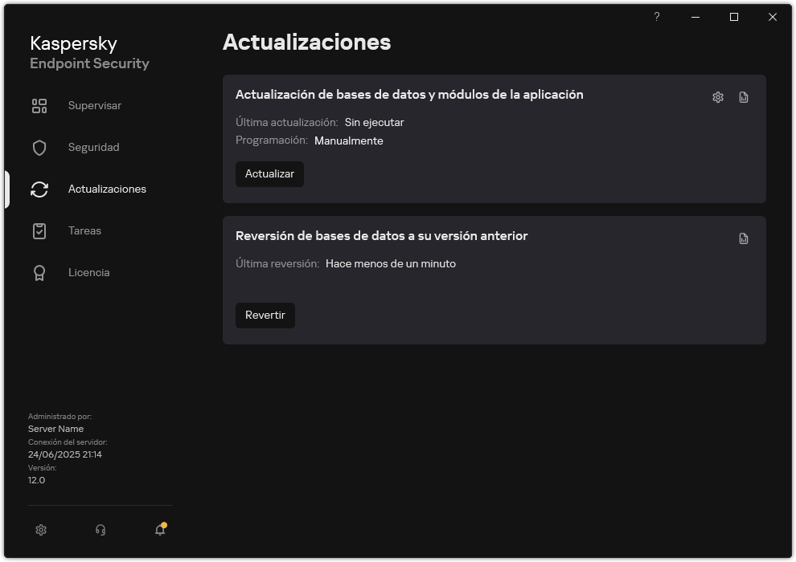Select the Tareas clipboard icon

click(x=39, y=230)
